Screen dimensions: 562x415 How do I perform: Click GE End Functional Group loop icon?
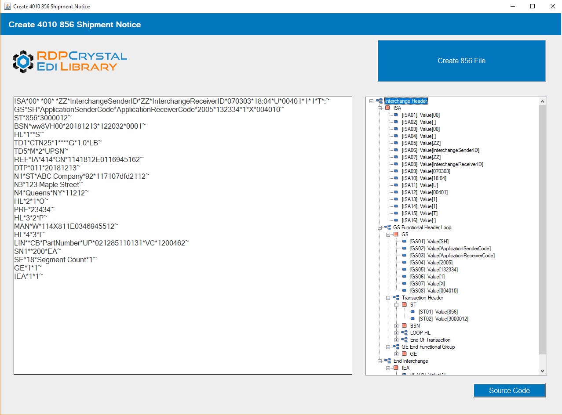(x=396, y=347)
